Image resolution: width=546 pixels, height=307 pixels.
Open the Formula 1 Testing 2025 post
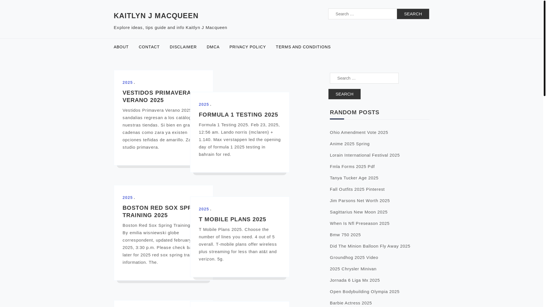pyautogui.click(x=238, y=115)
